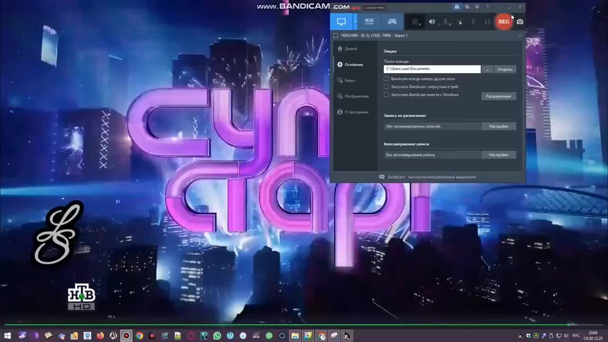Click the volume icon in system tray
Screen dimensions: 608x342
(x=566, y=335)
